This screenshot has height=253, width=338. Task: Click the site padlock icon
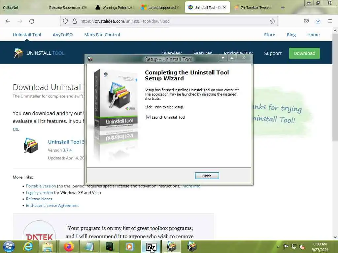(75, 21)
